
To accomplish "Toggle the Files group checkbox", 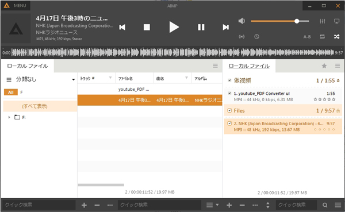I will pos(229,110).
